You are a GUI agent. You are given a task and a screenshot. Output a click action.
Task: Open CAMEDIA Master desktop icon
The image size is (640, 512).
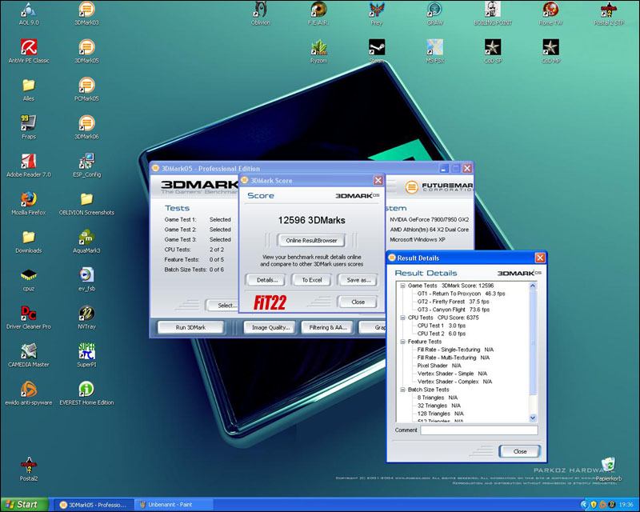coord(29,355)
